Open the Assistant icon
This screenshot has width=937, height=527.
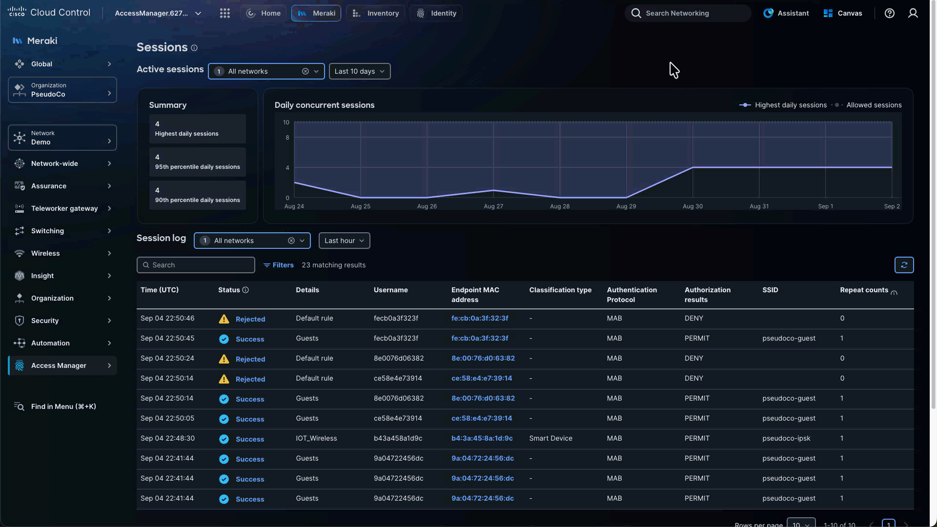[x=768, y=13]
